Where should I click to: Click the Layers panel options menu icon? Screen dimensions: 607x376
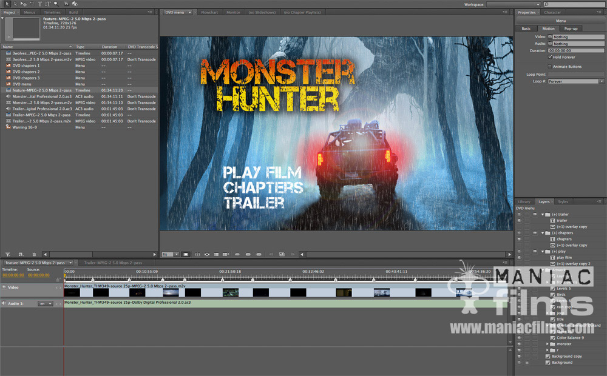pos(599,201)
